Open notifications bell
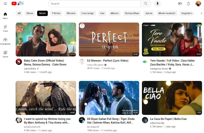204x133 pixels. pos(188,4)
